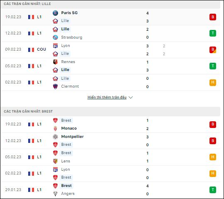224x199 pixels.
Task: Click the Monaco team name link
Action: tap(69, 128)
